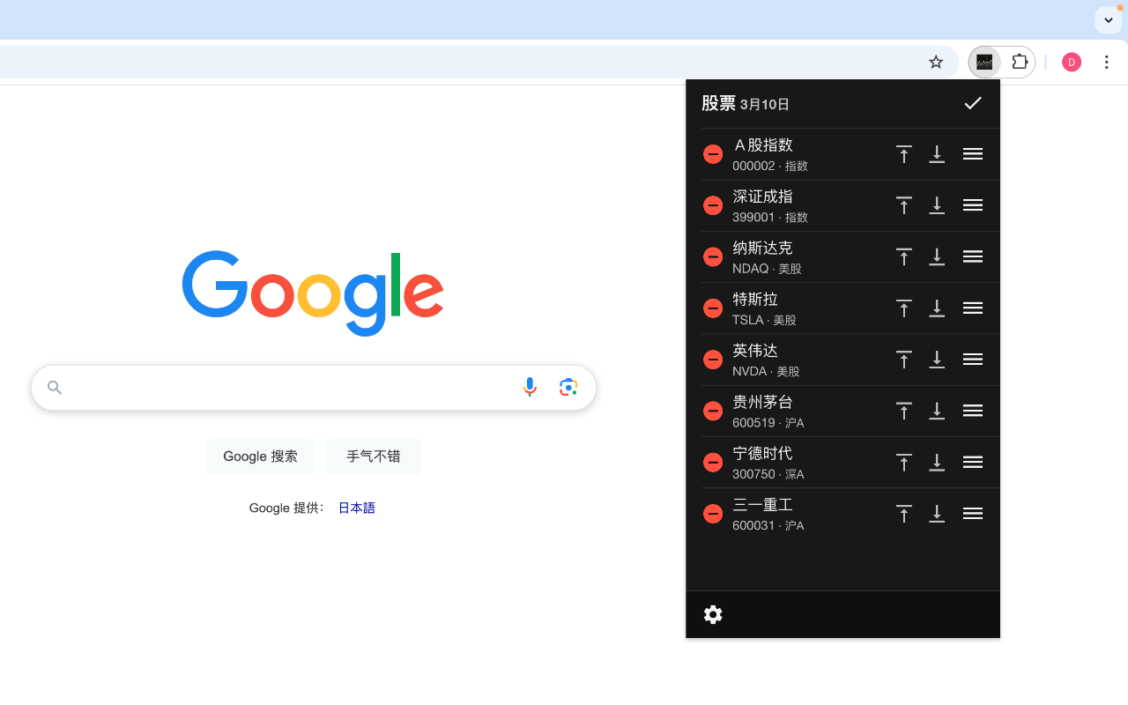
Task: Open the extensions puzzle icon
Action: [x=1020, y=62]
